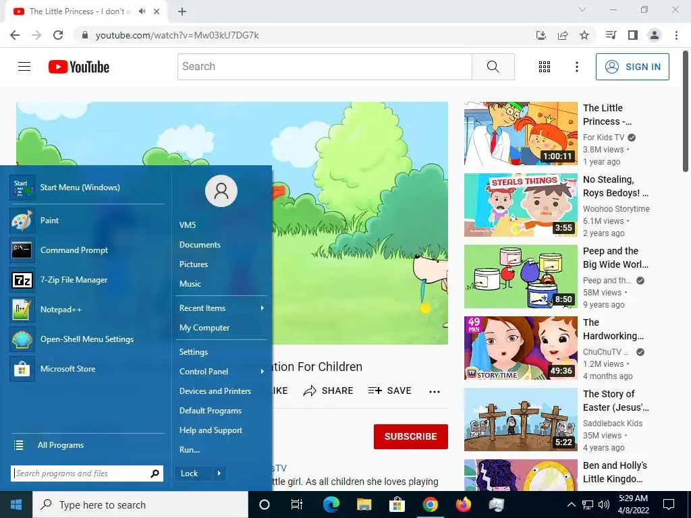This screenshot has width=691, height=518.
Task: Open The Hardworking ChuChuTV video thumbnail
Action: click(520, 348)
